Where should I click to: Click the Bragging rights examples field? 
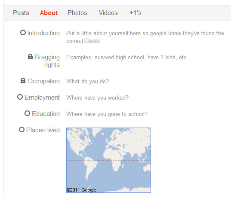127,57
